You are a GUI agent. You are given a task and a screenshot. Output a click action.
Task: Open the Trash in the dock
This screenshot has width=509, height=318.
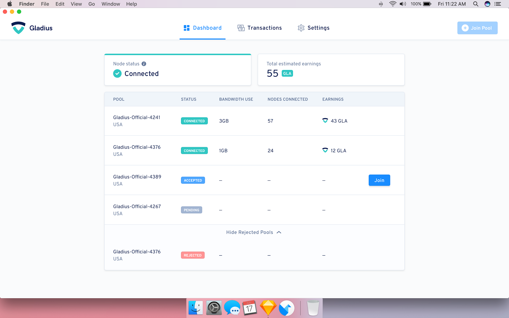coord(313,308)
